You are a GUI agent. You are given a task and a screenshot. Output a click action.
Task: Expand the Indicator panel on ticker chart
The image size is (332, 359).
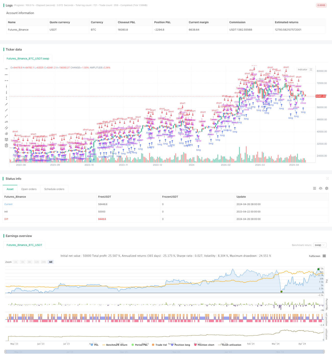click(311, 70)
